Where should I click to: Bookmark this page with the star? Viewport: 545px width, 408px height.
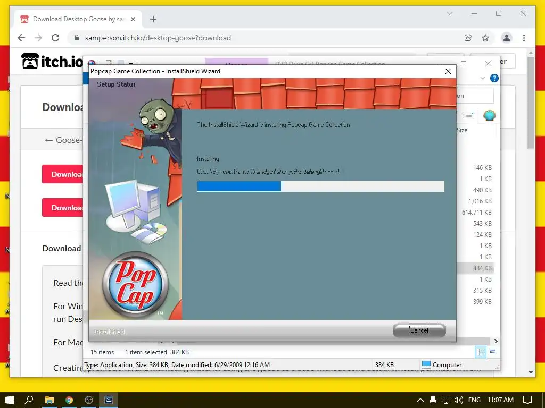point(485,38)
